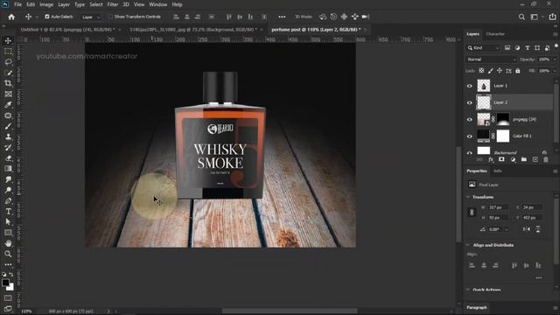Select Layer 1 thumbnail
The image size is (560, 315).
coord(484,86)
